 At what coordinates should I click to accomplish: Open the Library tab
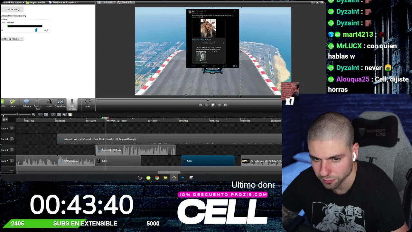click(13, 103)
